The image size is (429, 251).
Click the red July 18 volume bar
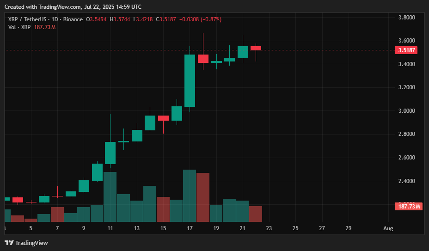[x=203, y=197]
